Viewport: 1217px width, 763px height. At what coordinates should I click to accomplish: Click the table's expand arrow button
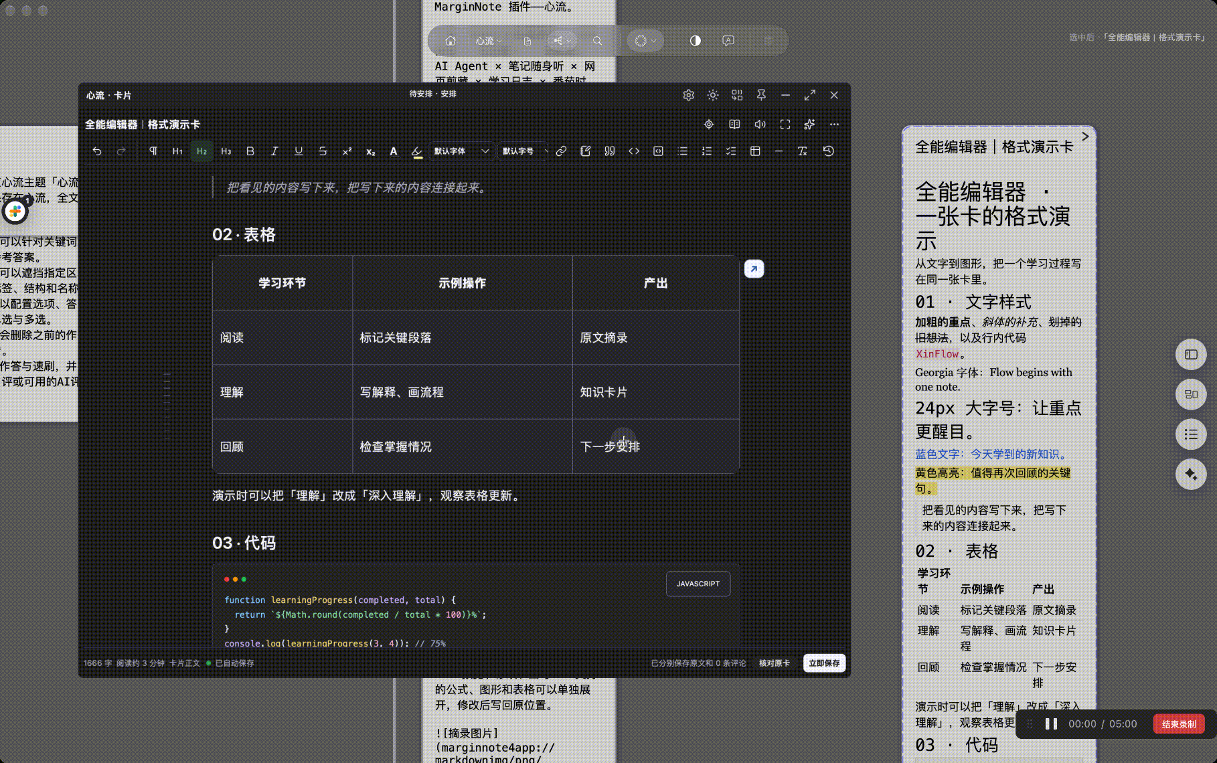coord(754,269)
